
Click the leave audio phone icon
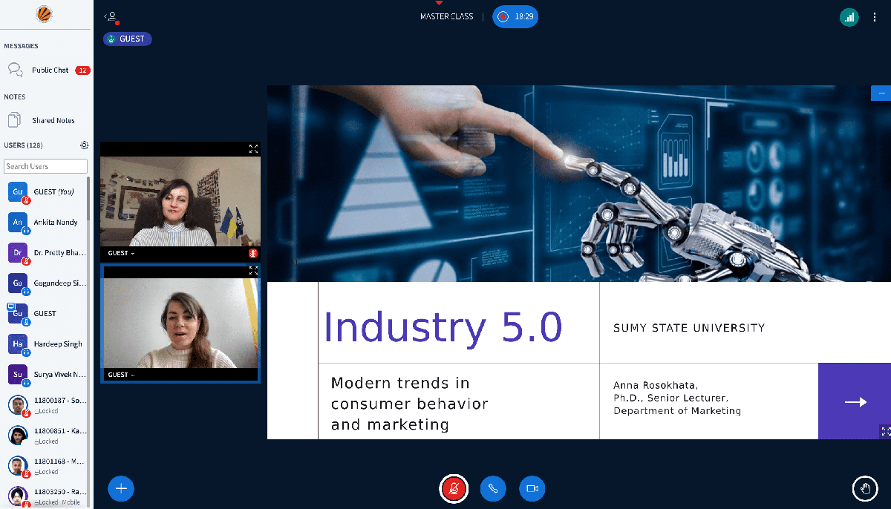tap(493, 488)
